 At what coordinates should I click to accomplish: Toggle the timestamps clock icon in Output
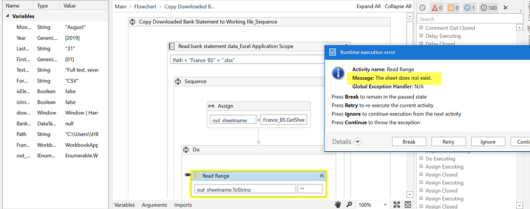coord(422,8)
